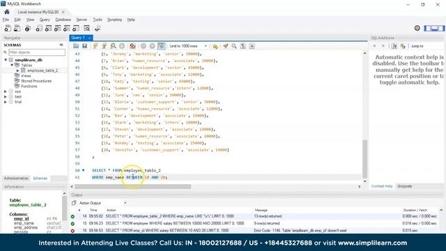This screenshot has height=251, width=446.
Task: Execute statement under the cursor
Action: point(105,46)
